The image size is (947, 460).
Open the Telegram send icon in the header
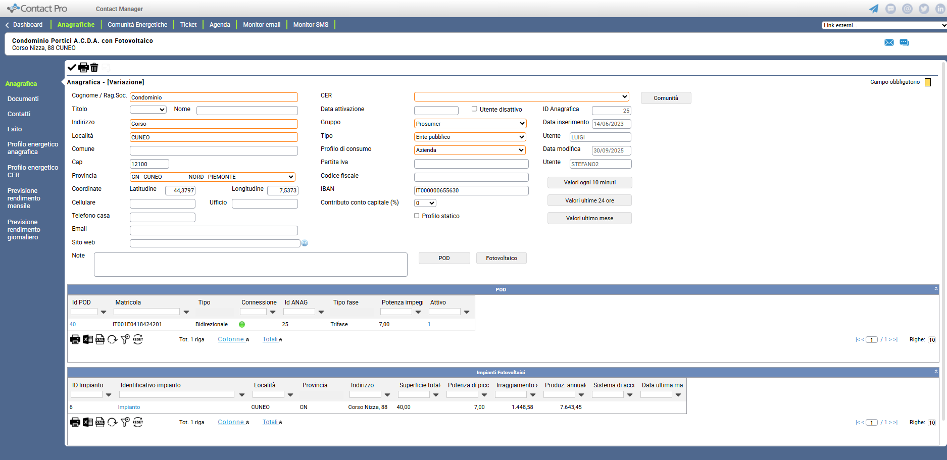click(873, 8)
